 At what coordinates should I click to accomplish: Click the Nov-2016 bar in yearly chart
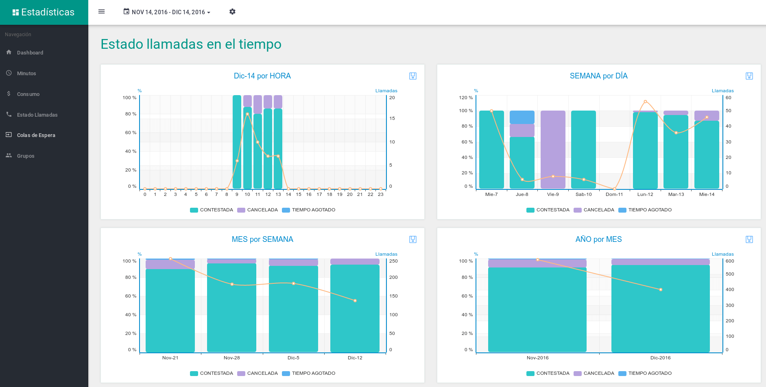point(537,309)
